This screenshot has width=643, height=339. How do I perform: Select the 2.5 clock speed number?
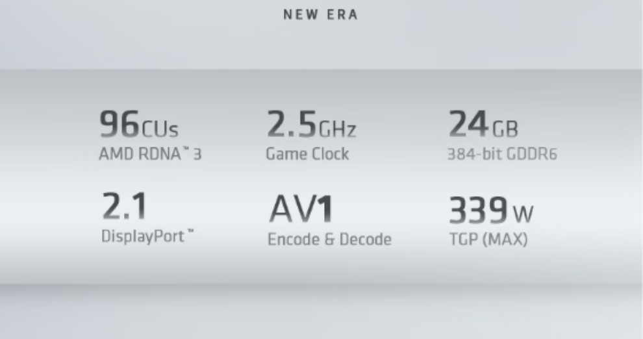(x=291, y=124)
